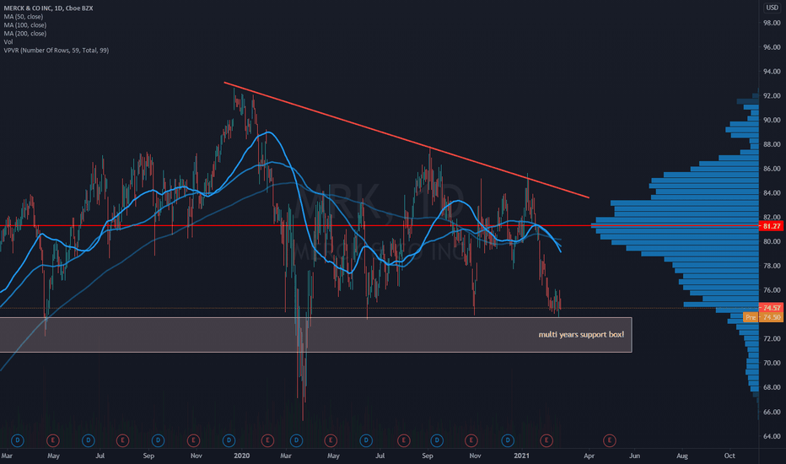Open the earnings marker from October 2020
This screenshot has width=786, height=464.
click(x=471, y=440)
